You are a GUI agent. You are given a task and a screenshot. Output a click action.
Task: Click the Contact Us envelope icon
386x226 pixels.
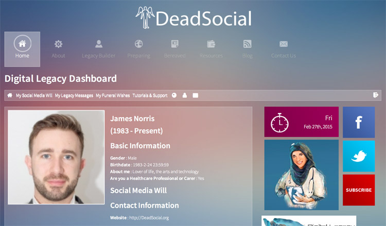[x=284, y=44]
